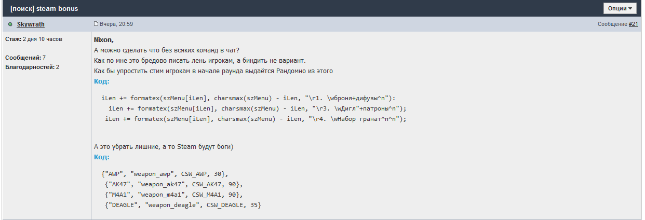Image resolution: width=645 pixels, height=220 pixels.
Task: Open the #21 message permalink
Action: (x=634, y=24)
